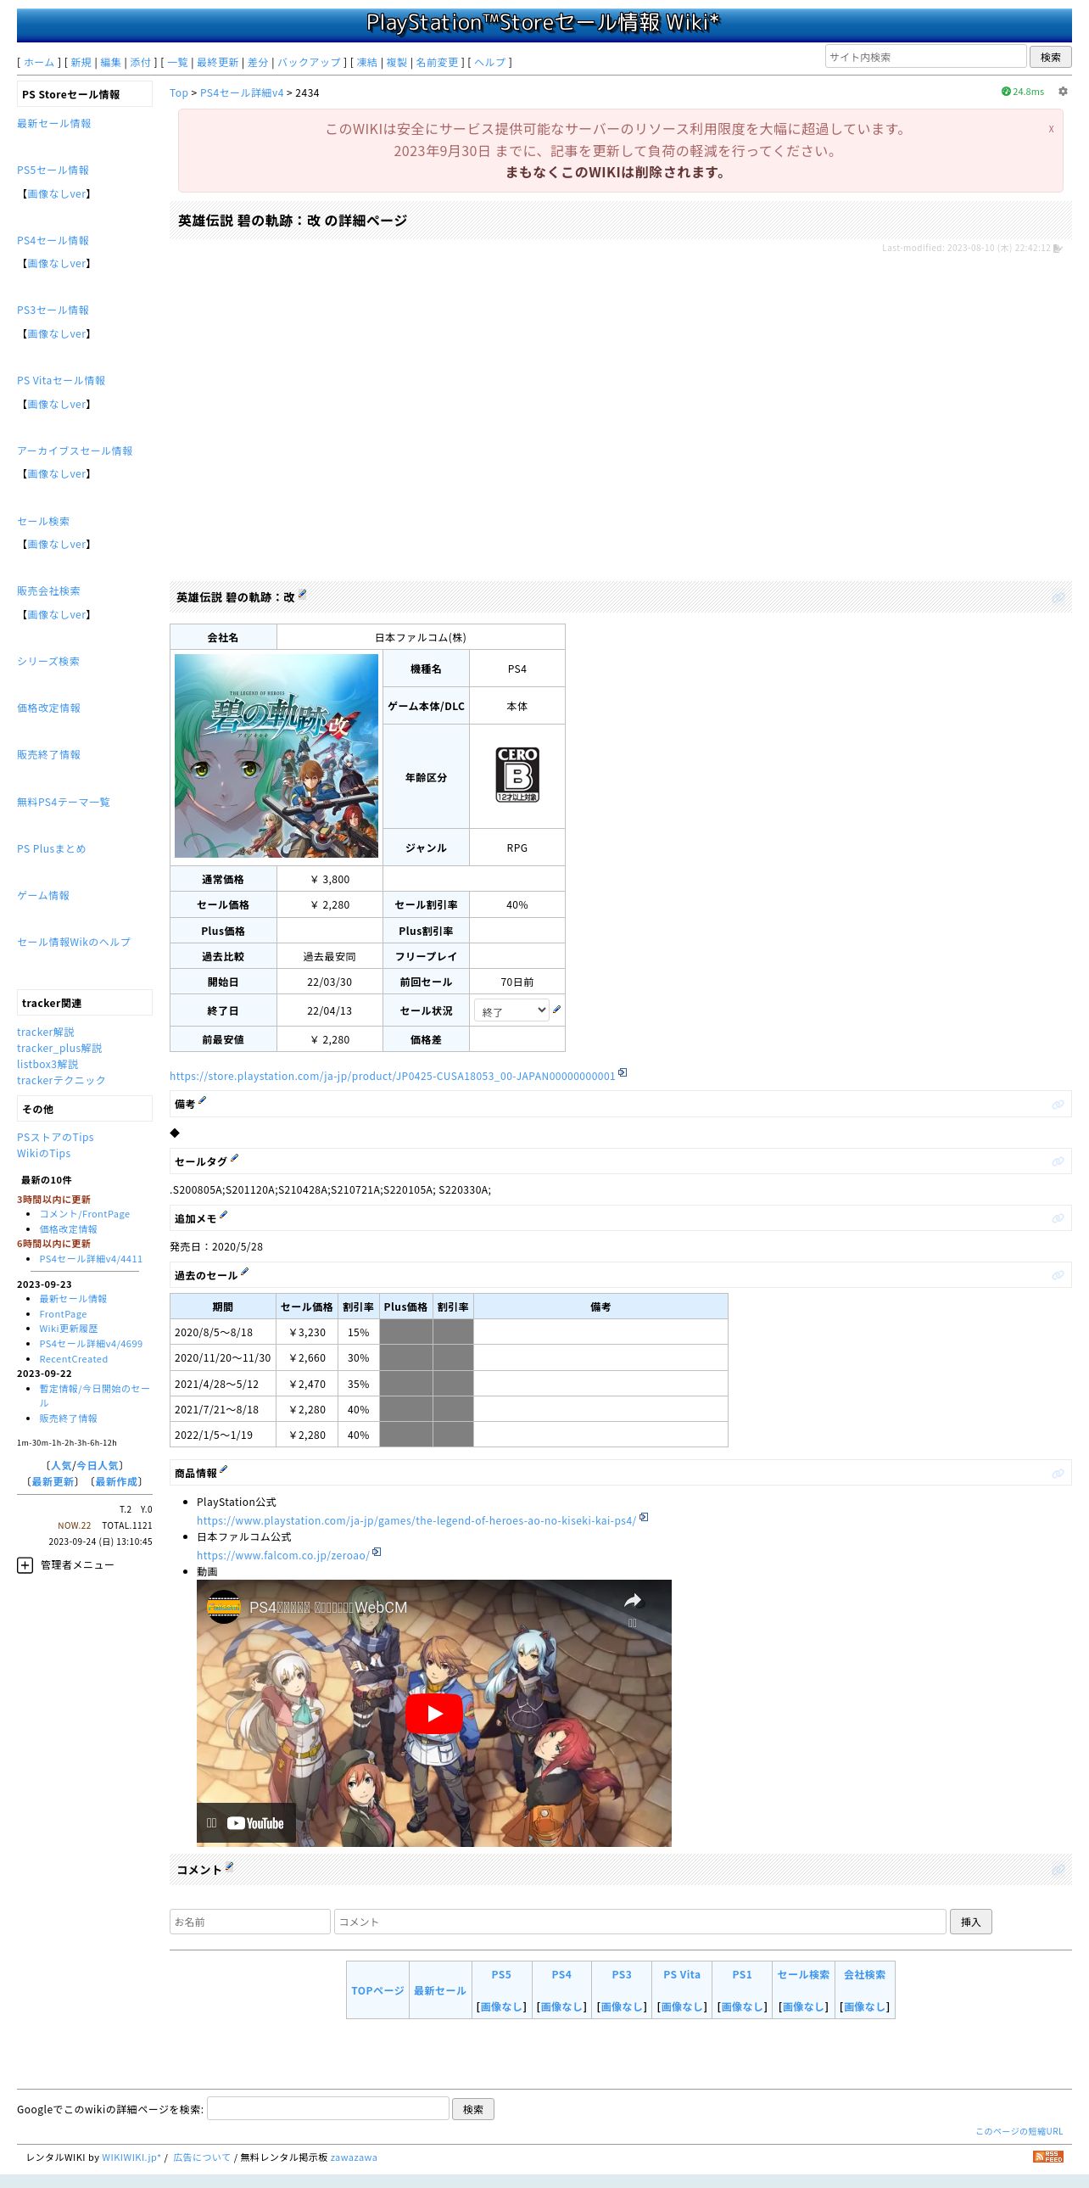Open PS5セール情報 in the sidebar
The image size is (1089, 2188).
coord(53,170)
